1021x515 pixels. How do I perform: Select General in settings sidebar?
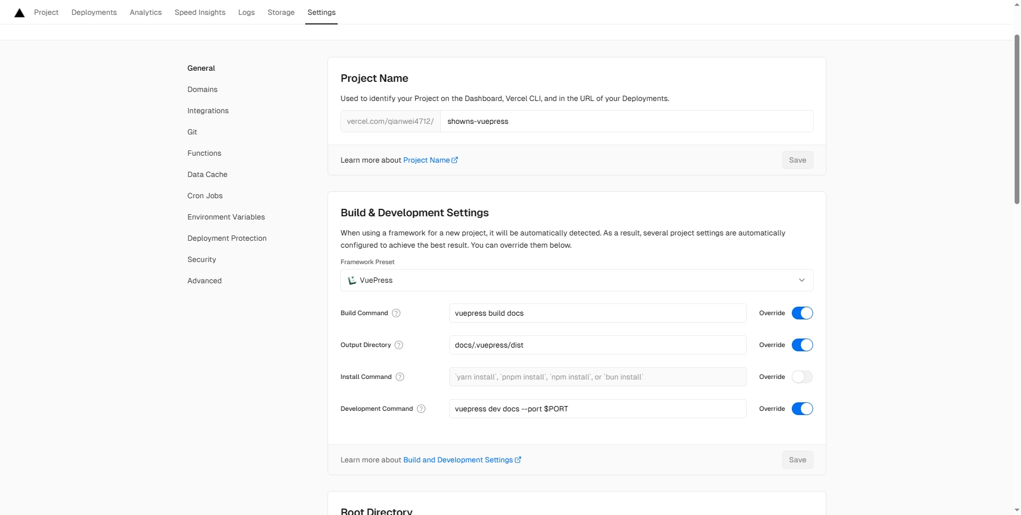(201, 68)
